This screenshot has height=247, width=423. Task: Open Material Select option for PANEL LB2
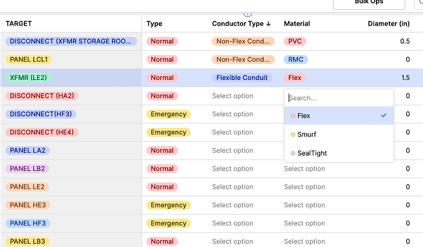pyautogui.click(x=304, y=169)
